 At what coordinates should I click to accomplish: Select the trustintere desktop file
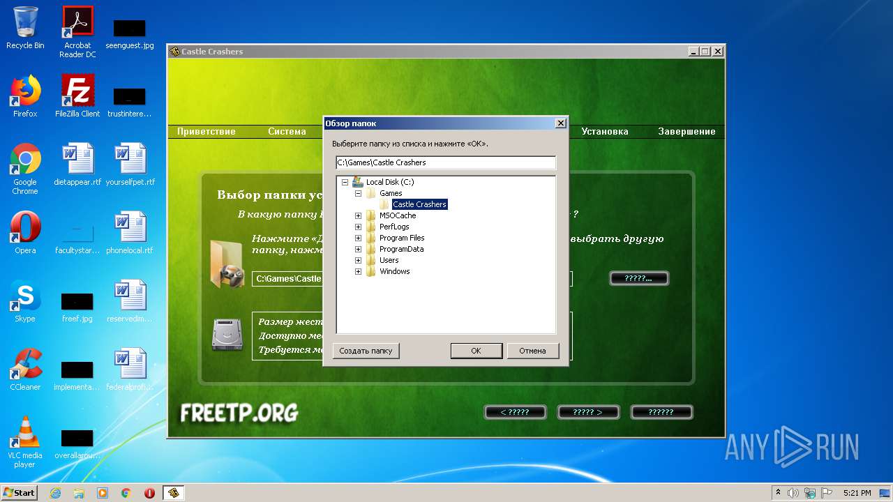130,102
